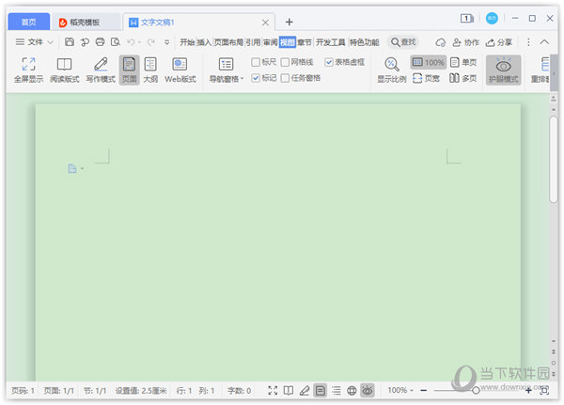The height and width of the screenshot is (405, 564).
Task: Collapse the ribbon with the up chevron
Action: pyautogui.click(x=544, y=42)
